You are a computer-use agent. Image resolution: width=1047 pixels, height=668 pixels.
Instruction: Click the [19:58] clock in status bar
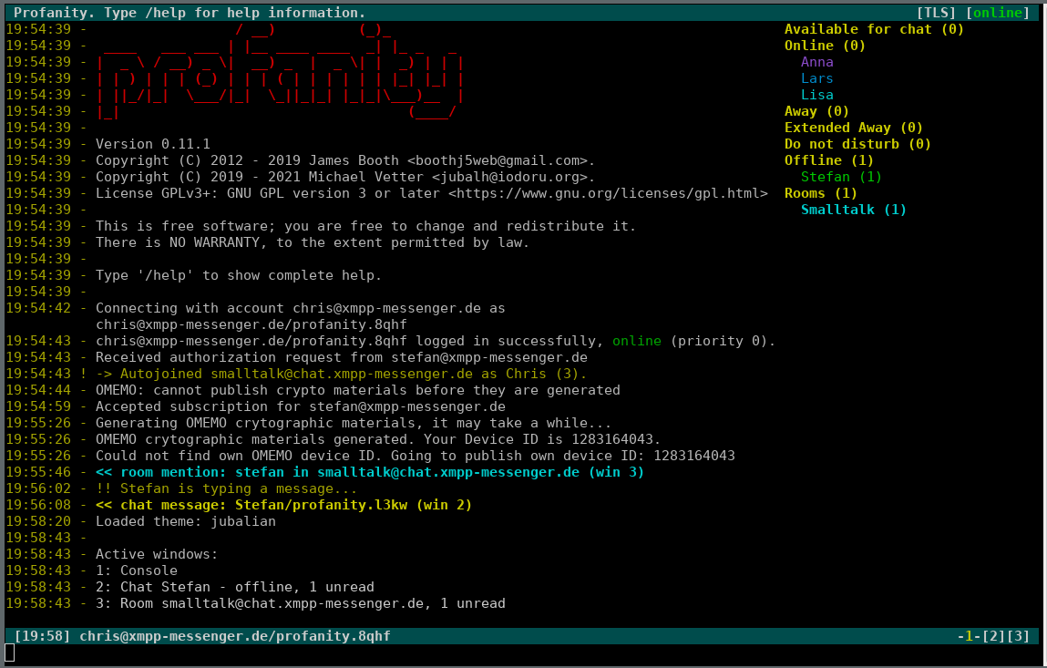42,636
